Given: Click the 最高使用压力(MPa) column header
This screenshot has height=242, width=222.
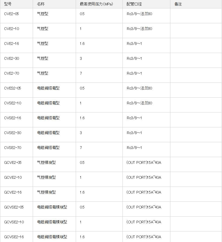Looking at the screenshot, I should pos(96,4).
